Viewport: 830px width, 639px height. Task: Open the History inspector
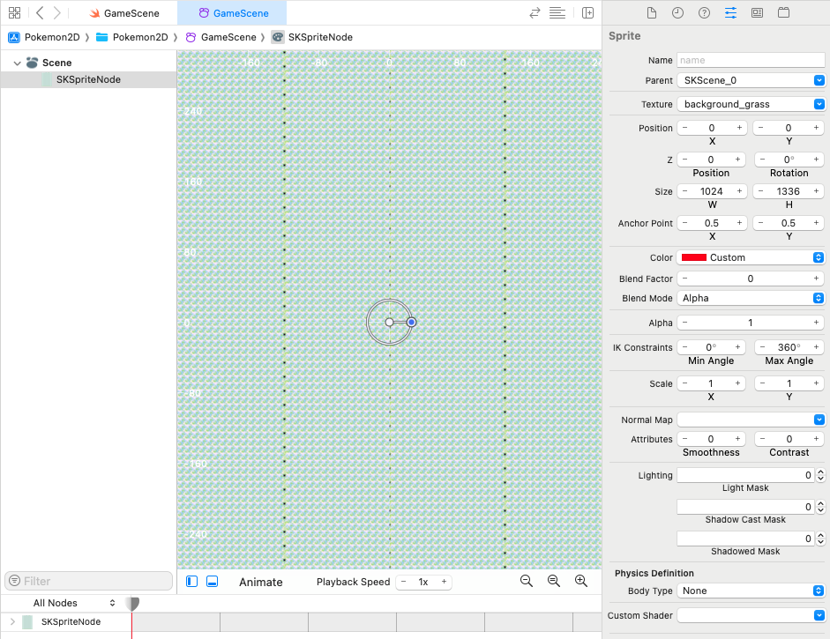tap(677, 13)
